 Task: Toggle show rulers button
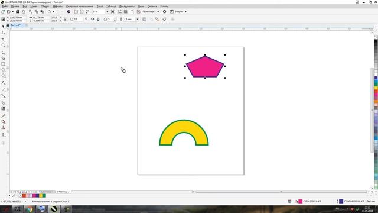(120, 12)
